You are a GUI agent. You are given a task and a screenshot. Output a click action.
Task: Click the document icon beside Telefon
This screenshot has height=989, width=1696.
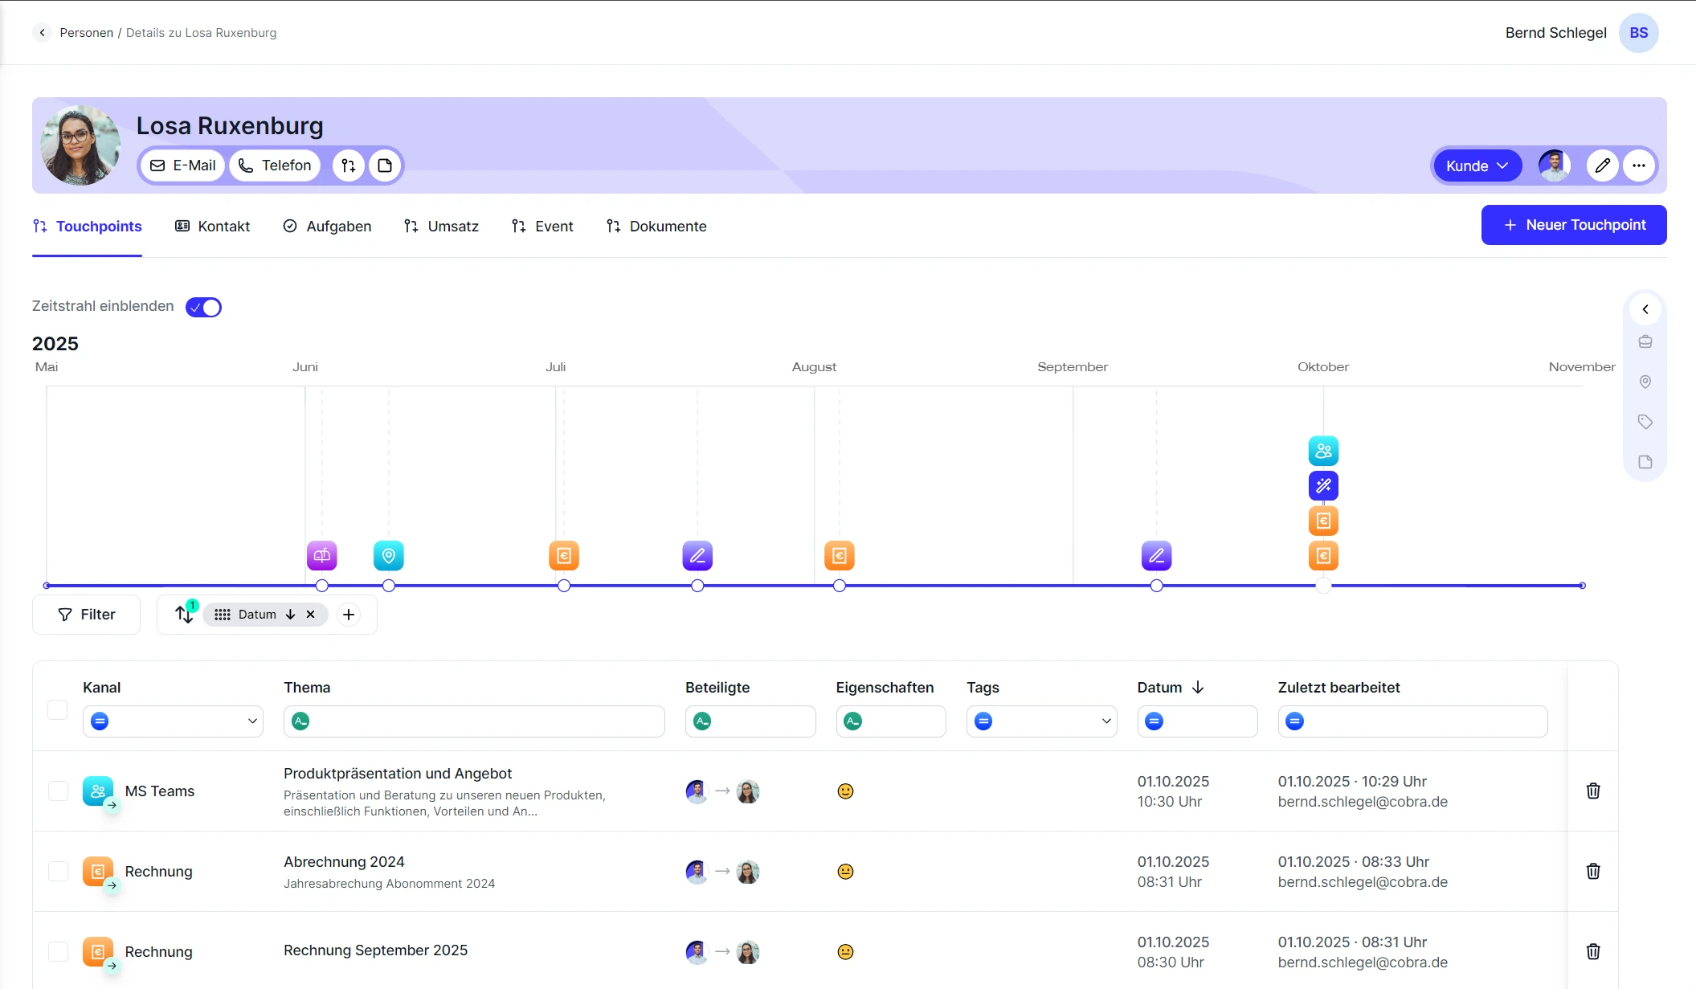[x=385, y=166]
